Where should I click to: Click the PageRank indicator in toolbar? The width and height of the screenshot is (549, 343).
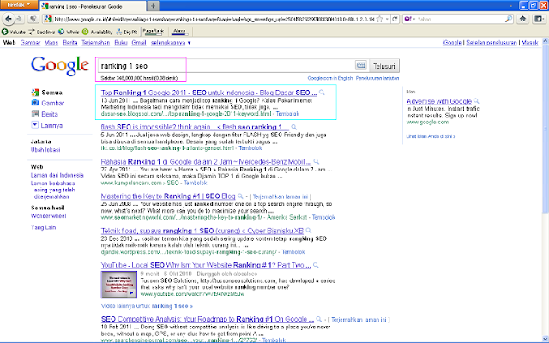[153, 32]
